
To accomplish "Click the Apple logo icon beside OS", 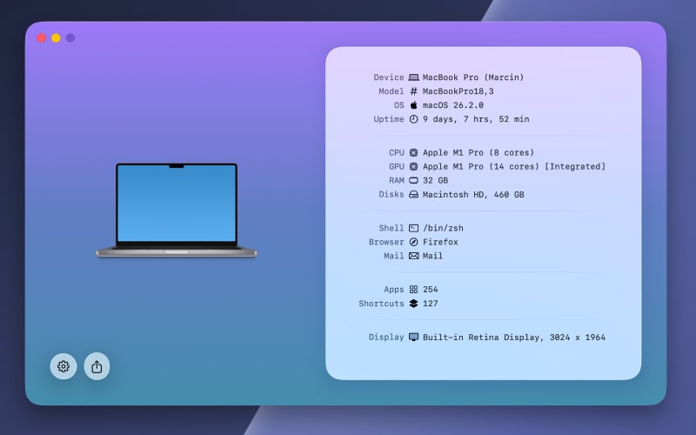I will tap(413, 104).
